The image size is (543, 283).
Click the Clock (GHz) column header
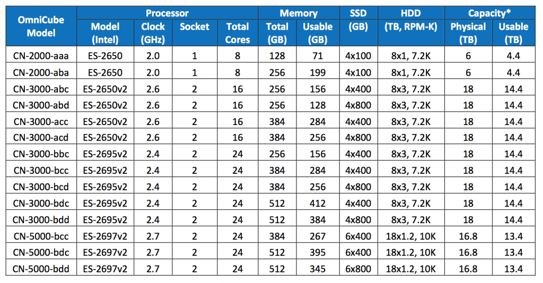pos(153,33)
